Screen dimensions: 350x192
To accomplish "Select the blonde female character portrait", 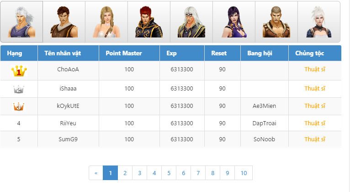I will click(x=106, y=22).
